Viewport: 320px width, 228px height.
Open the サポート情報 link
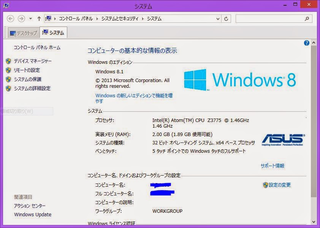pyautogui.click(x=272, y=166)
